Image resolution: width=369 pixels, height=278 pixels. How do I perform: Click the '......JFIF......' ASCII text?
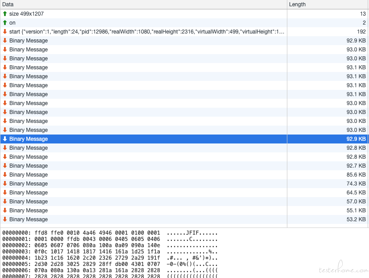tap(192, 233)
